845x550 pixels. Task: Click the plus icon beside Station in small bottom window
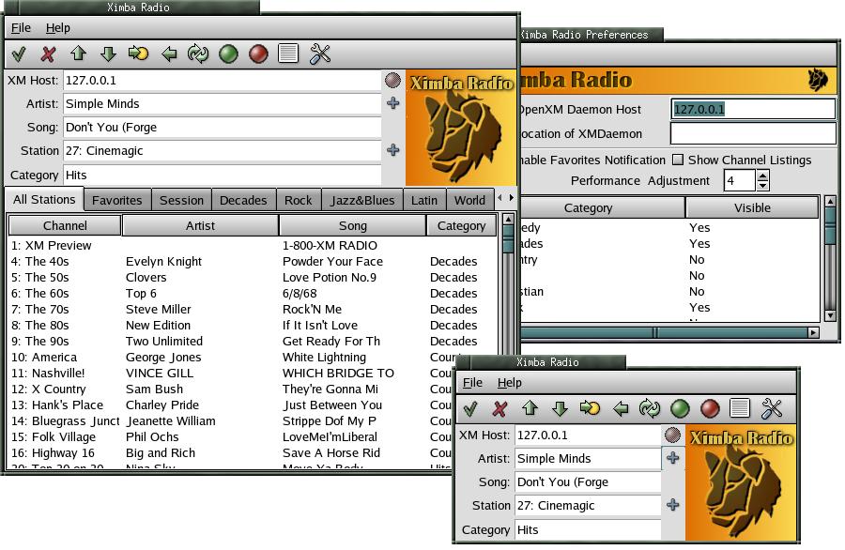(x=673, y=505)
